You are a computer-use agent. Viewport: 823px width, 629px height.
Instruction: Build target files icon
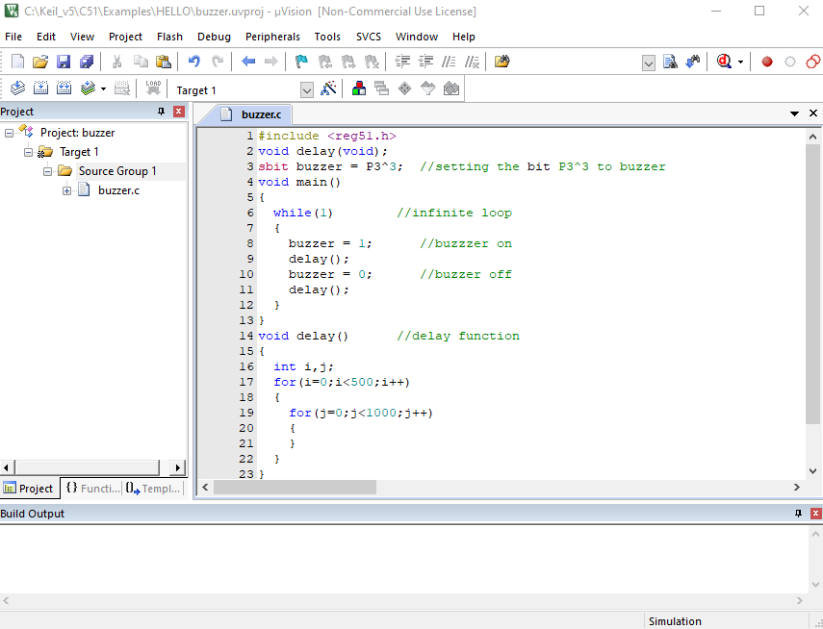pyautogui.click(x=40, y=88)
